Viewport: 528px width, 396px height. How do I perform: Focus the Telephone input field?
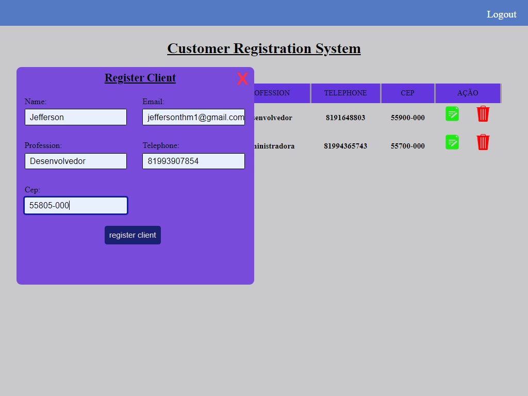tap(193, 161)
